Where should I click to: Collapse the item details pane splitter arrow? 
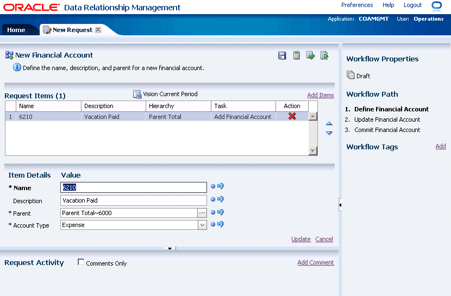coord(170,248)
